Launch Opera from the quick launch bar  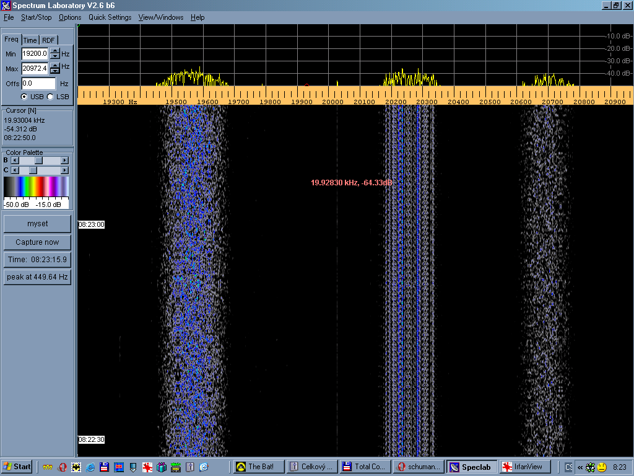(x=63, y=467)
